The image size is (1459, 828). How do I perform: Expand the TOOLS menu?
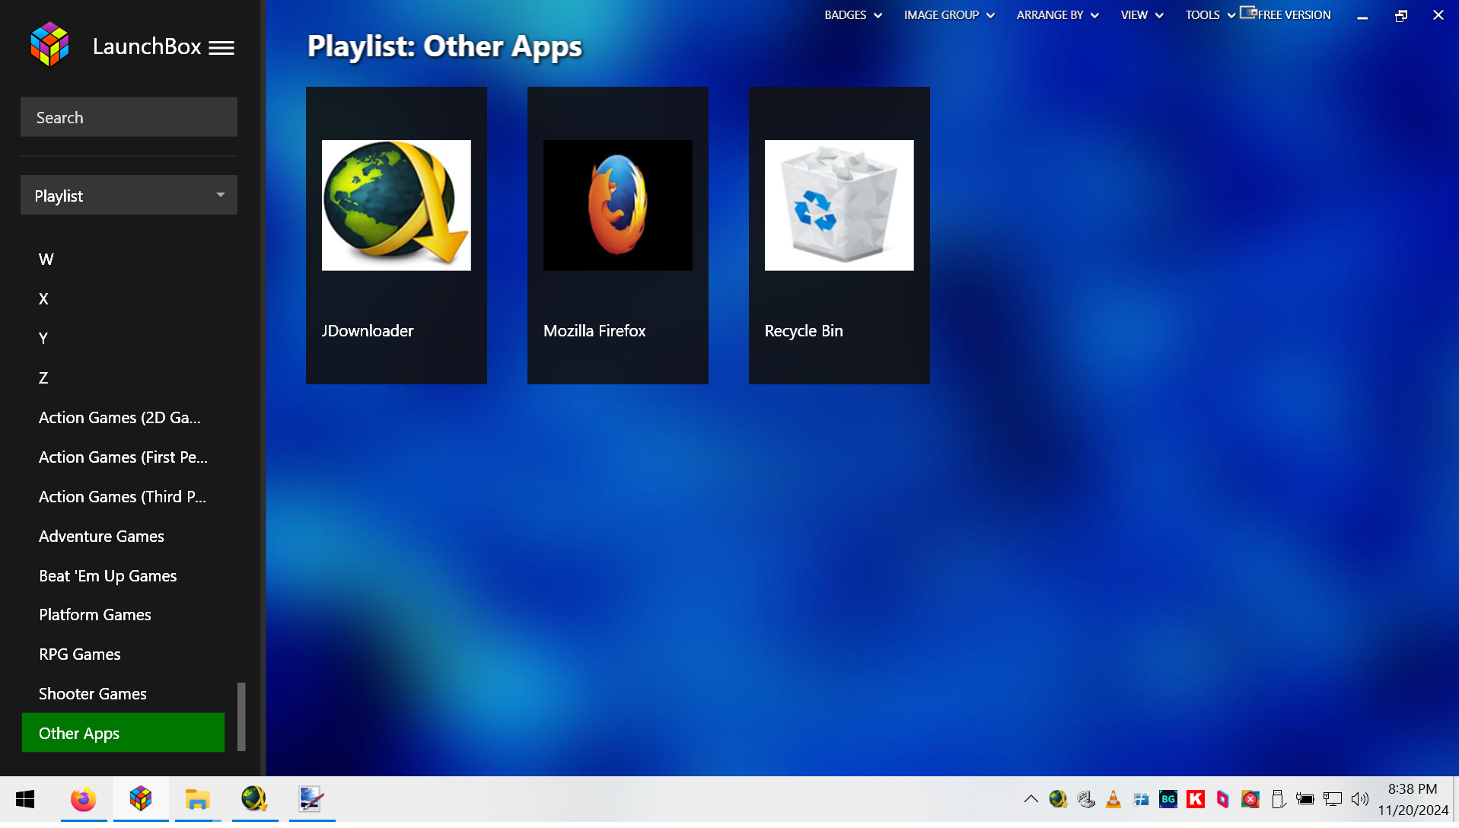[x=1210, y=15]
